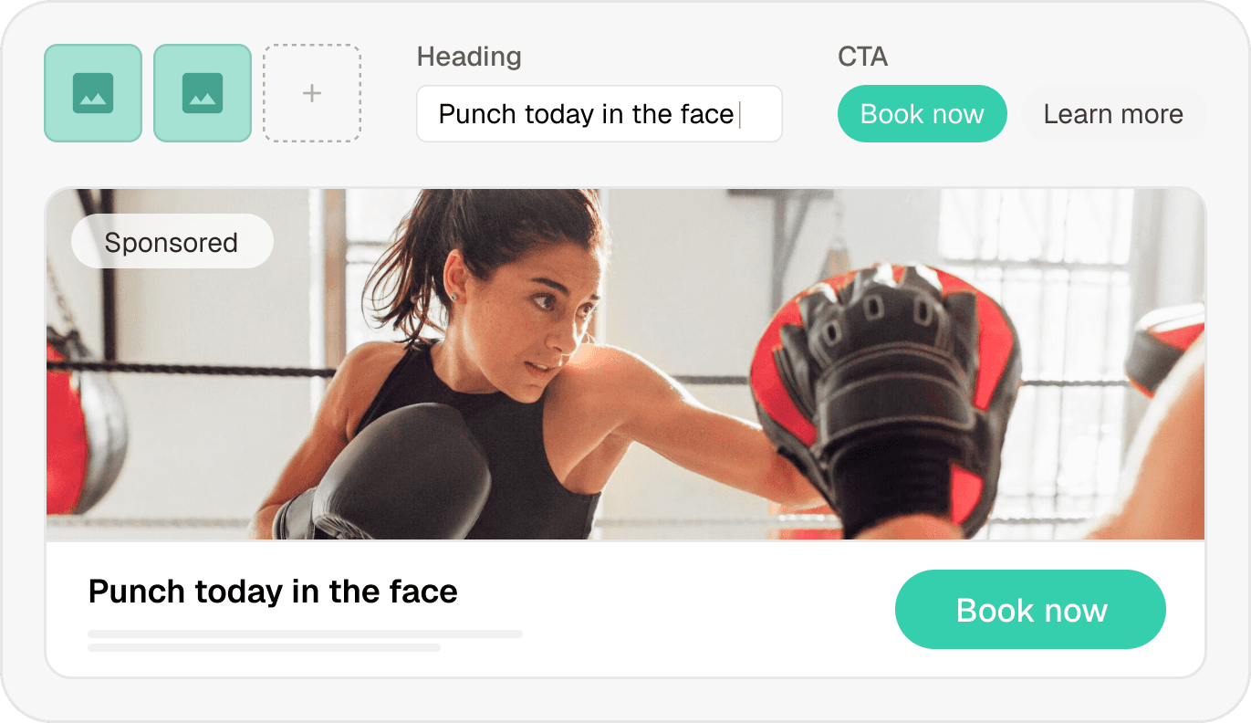Click the word Punch in the heading field
This screenshot has width=1251, height=723.
click(x=481, y=114)
